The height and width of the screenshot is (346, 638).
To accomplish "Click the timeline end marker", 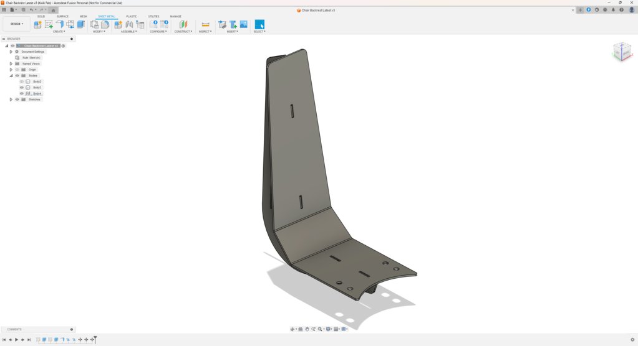I will click(95, 340).
